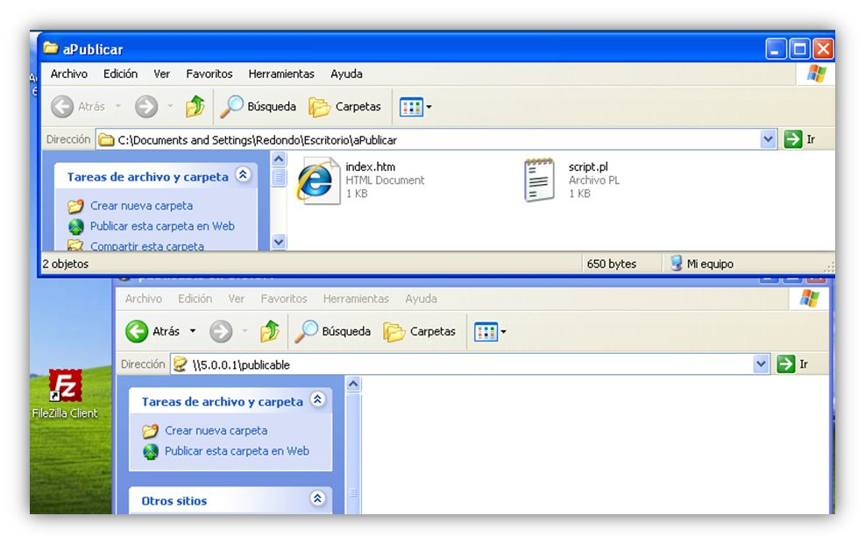Expand the Vistas dropdown arrow in aPublicar window
Viewport: 865px width, 544px height.
pyautogui.click(x=429, y=107)
